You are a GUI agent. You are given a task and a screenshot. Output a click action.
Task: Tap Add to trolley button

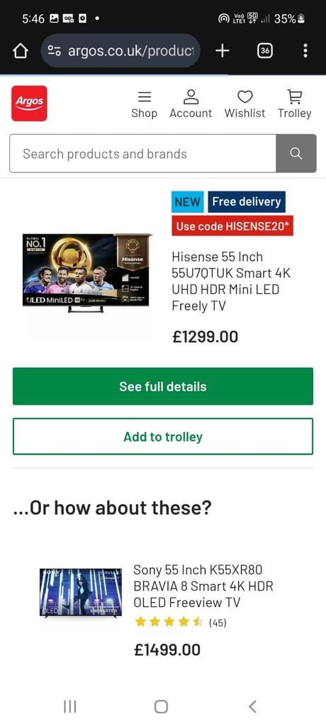(x=163, y=437)
